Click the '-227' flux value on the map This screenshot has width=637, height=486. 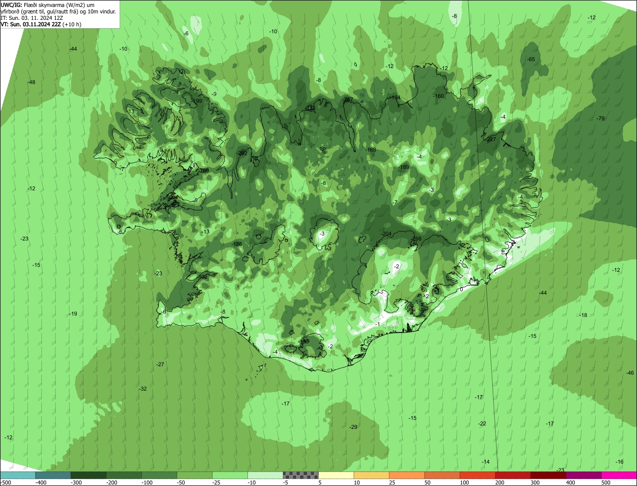click(x=491, y=139)
